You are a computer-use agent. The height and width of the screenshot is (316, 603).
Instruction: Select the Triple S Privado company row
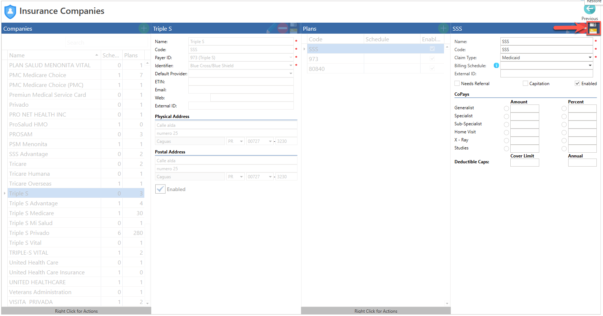[x=76, y=233]
